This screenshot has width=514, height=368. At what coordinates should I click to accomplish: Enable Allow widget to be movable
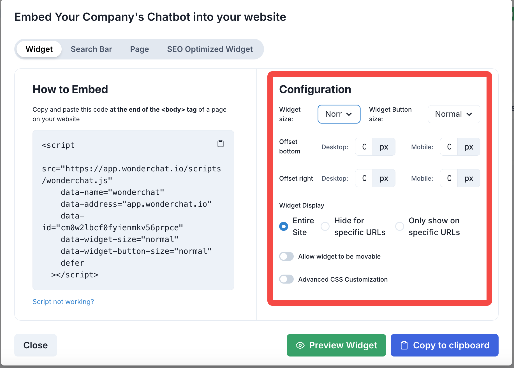(x=286, y=256)
